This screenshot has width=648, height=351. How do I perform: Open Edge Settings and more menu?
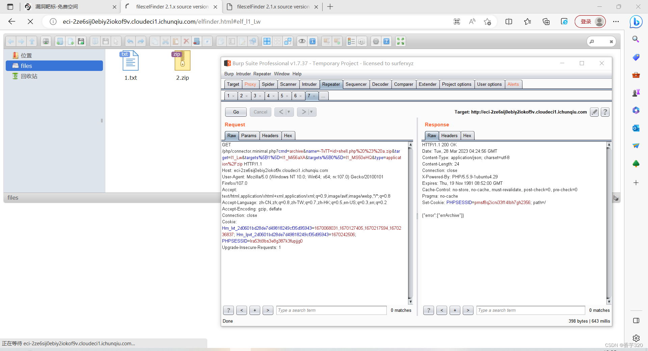[616, 22]
